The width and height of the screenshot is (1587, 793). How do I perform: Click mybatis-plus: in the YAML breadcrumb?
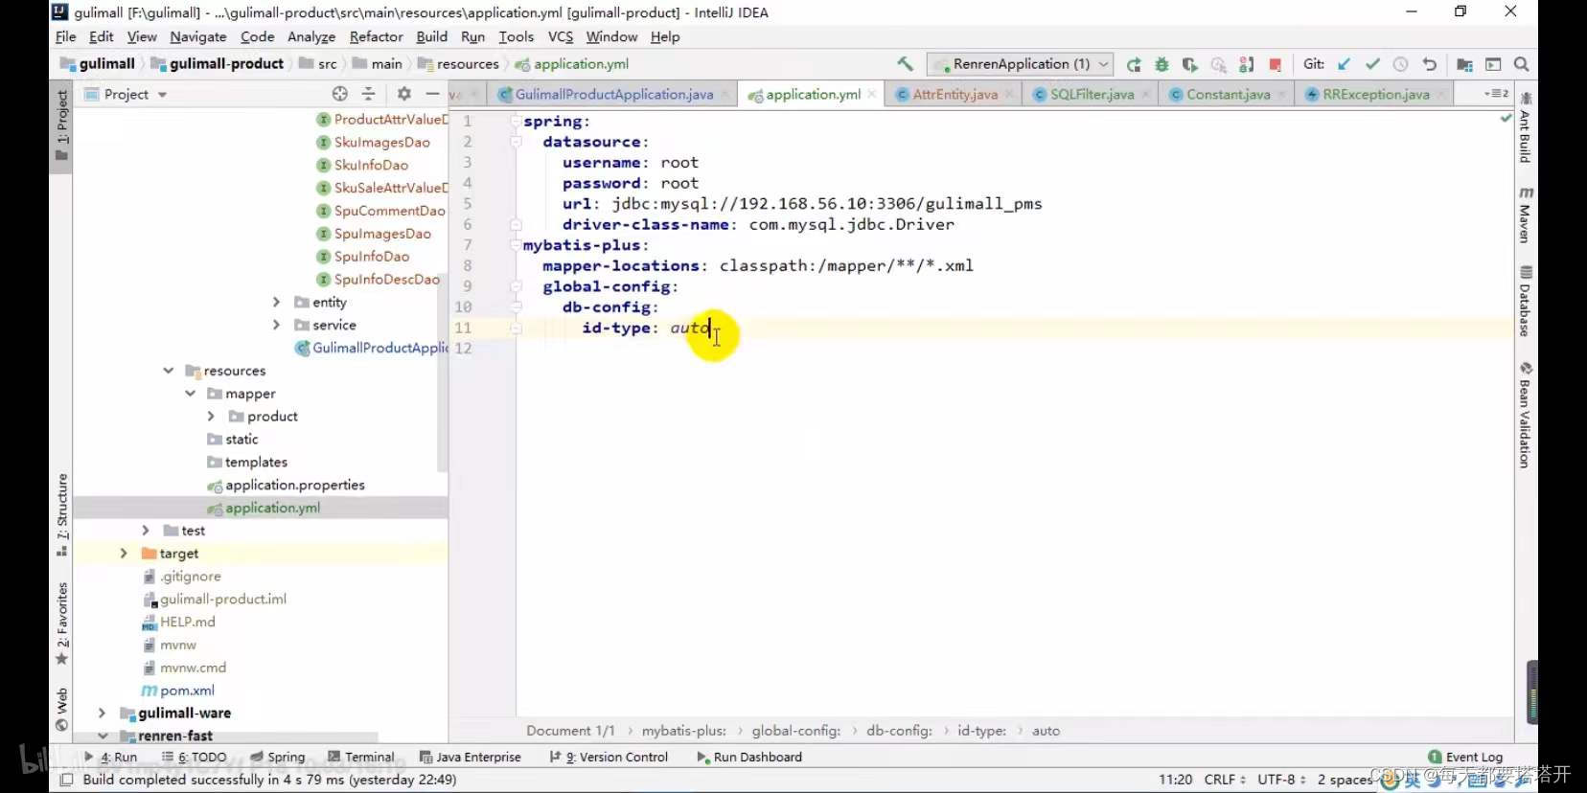point(683,731)
